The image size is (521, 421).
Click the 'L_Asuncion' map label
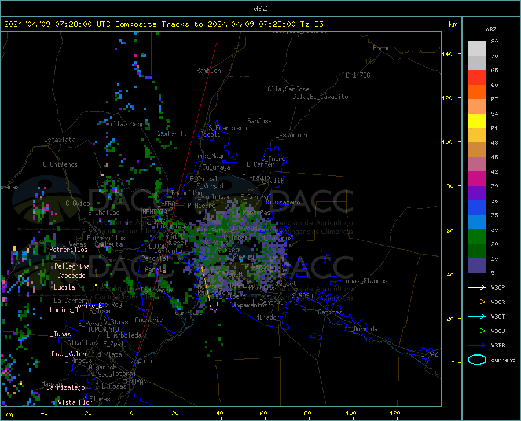point(289,135)
